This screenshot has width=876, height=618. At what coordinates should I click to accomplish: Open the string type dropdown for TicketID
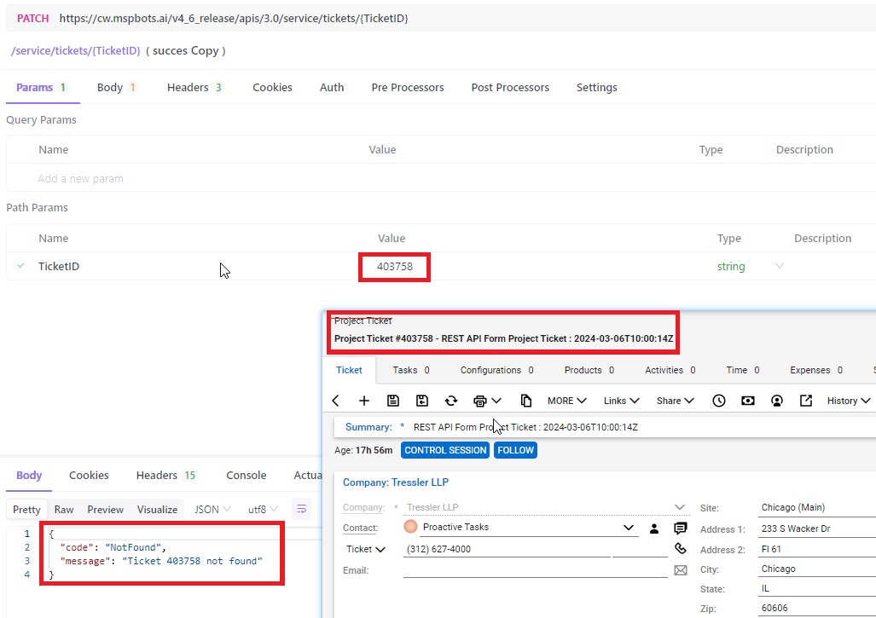click(780, 266)
